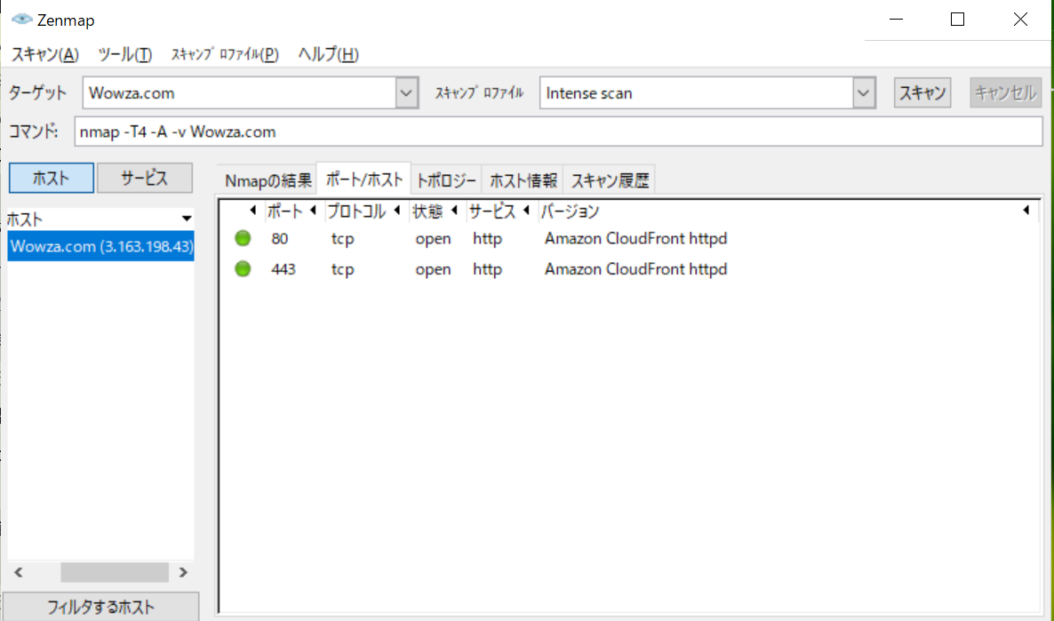Minimize the Zenmap window
Screen dimensions: 1054x621
tap(896, 20)
